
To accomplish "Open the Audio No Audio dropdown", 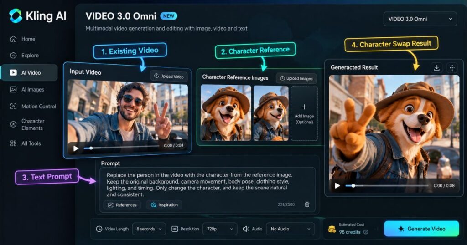I will [x=290, y=229].
